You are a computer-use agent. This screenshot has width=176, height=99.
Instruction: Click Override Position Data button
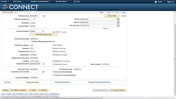43,35
